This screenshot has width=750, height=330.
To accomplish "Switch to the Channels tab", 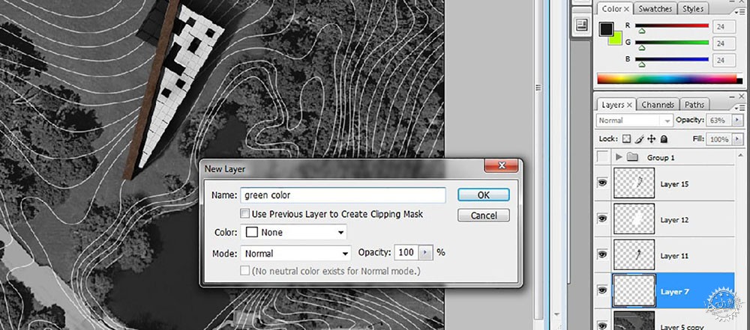I will pyautogui.click(x=658, y=105).
